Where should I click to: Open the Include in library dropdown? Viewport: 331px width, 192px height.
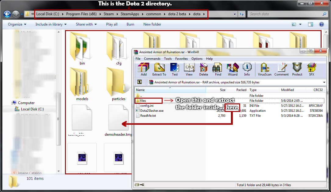(51, 24)
